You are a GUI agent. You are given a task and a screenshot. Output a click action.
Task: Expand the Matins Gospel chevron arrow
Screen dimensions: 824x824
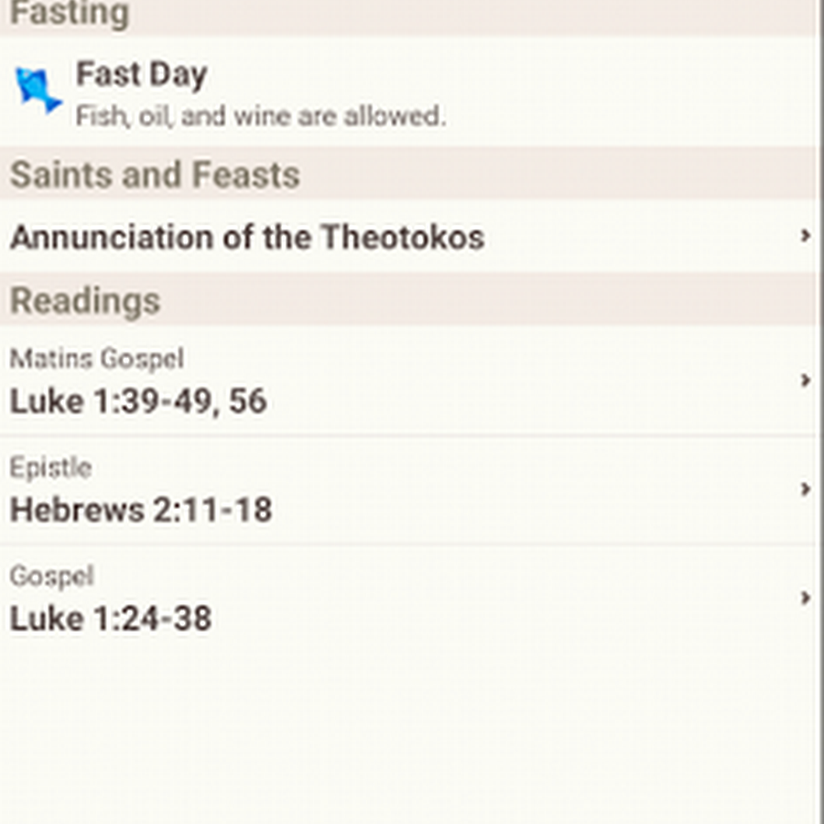[805, 380]
